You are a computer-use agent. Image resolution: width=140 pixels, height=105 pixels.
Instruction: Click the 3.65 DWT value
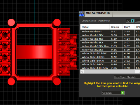pyautogui.click(x=127, y=32)
